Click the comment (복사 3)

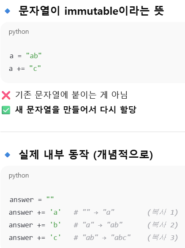(x=163, y=237)
